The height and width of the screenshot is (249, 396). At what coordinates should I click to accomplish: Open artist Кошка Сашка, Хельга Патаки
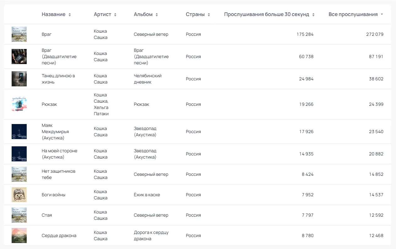(101, 104)
